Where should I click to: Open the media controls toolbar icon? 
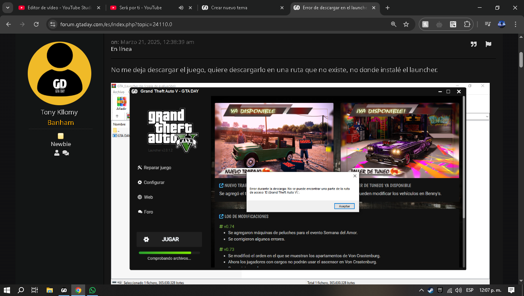point(488,24)
